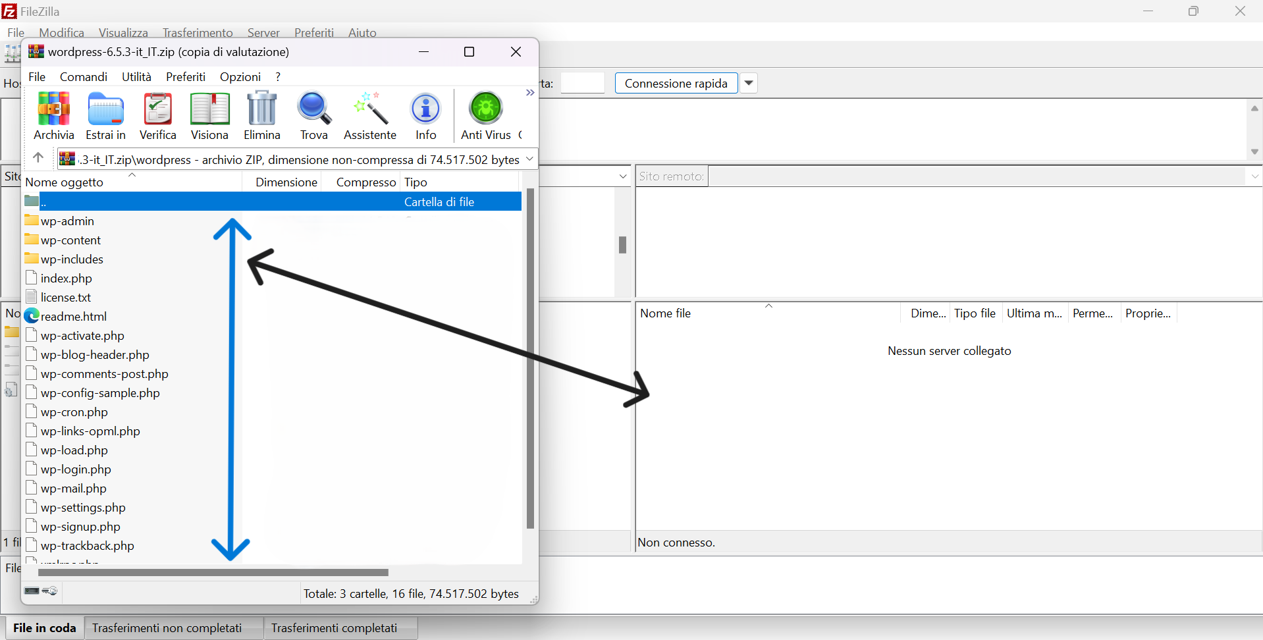Select the wp-load.php file

(74, 450)
